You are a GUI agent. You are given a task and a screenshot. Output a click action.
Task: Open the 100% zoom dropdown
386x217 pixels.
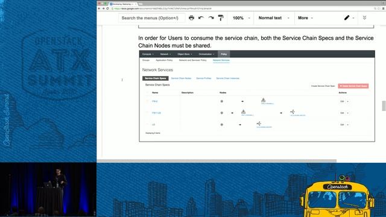(x=241, y=18)
